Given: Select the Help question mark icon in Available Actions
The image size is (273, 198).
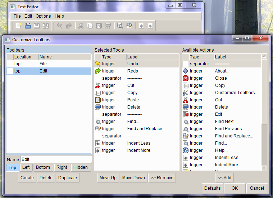Looking at the screenshot, I should (186, 150).
